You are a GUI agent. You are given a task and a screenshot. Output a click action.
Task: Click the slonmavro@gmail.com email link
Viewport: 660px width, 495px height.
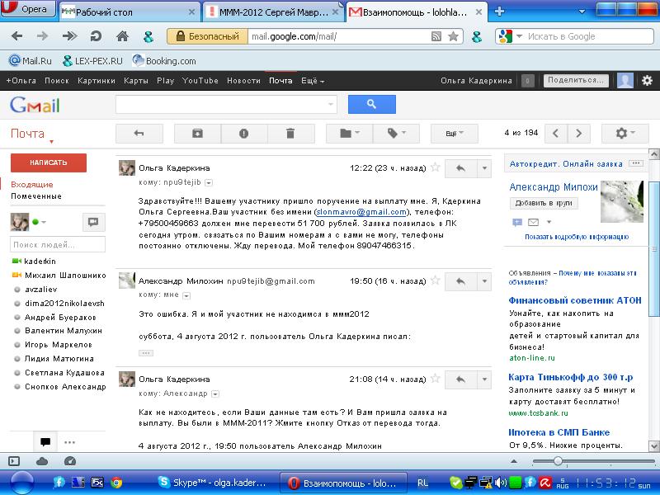click(x=361, y=212)
